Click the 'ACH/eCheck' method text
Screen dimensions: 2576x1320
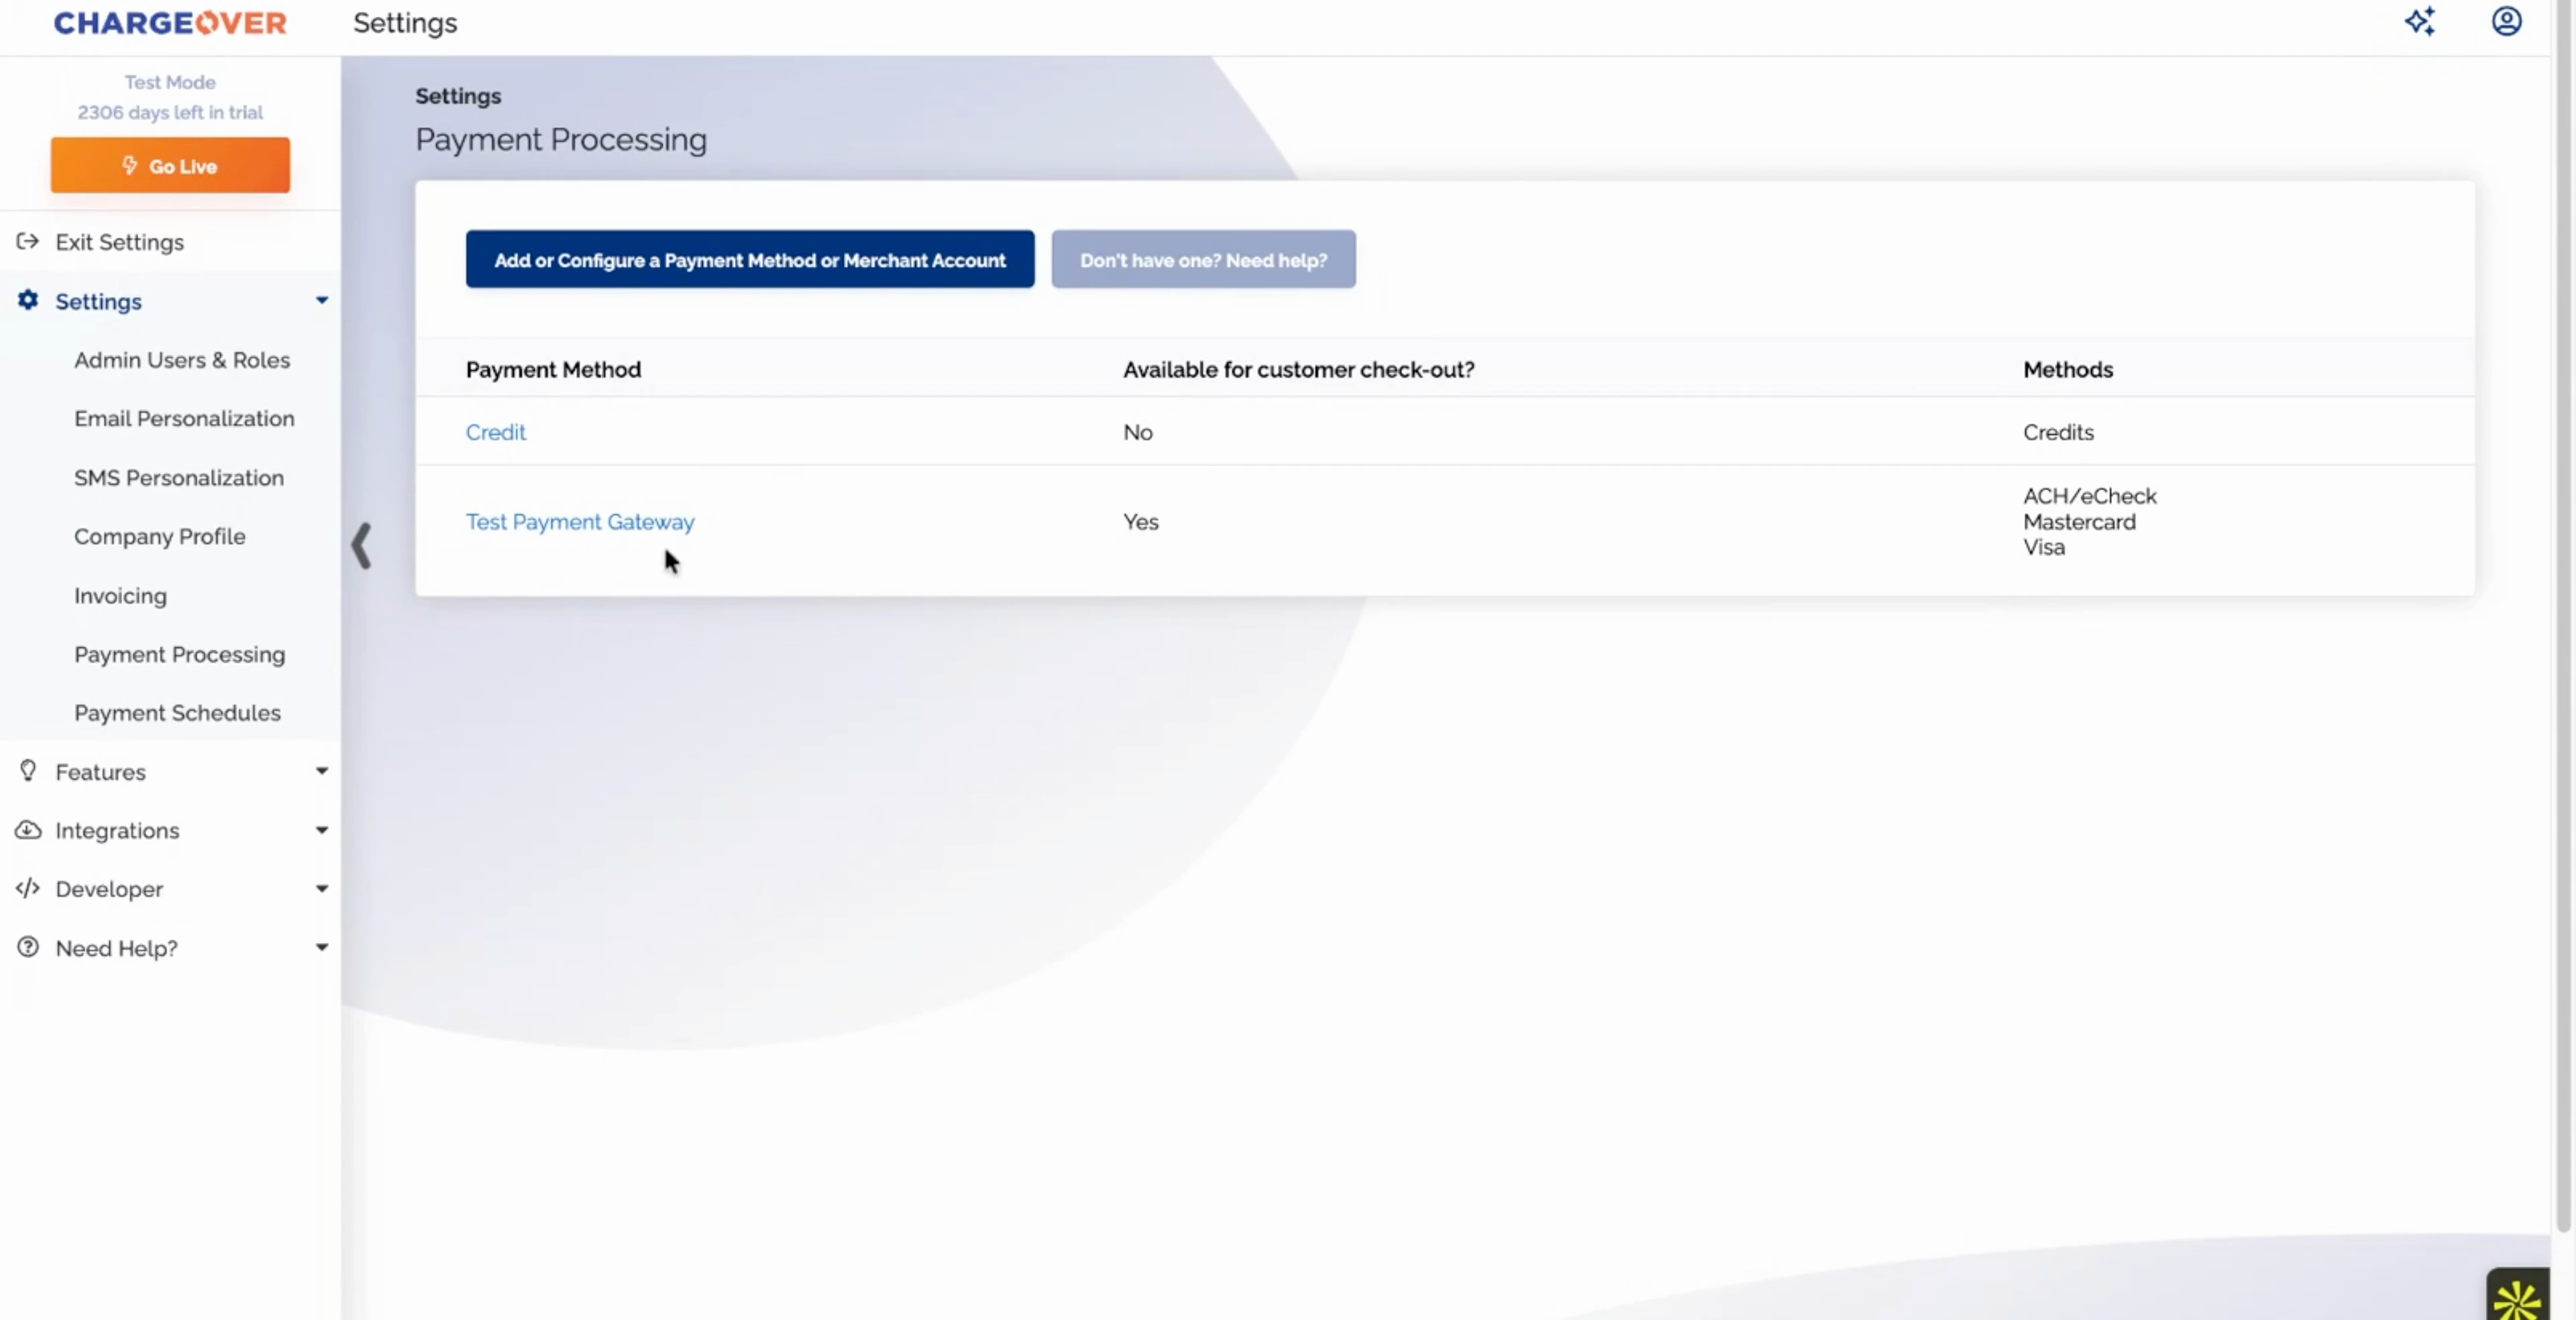2089,496
